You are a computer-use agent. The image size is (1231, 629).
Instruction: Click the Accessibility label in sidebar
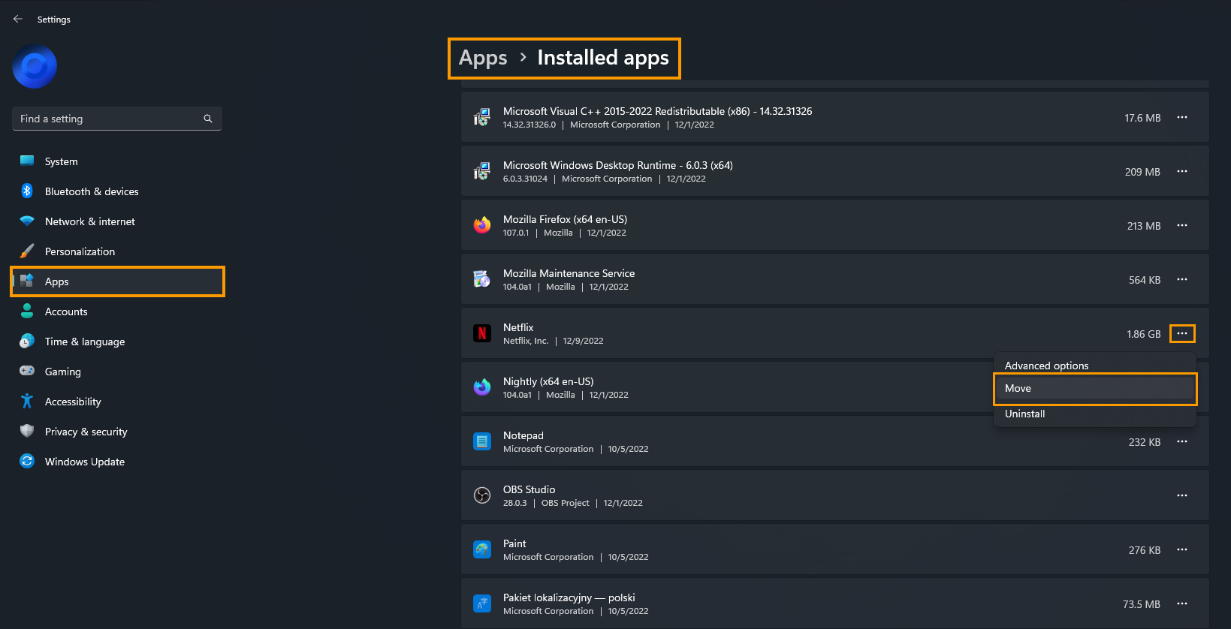[73, 402]
